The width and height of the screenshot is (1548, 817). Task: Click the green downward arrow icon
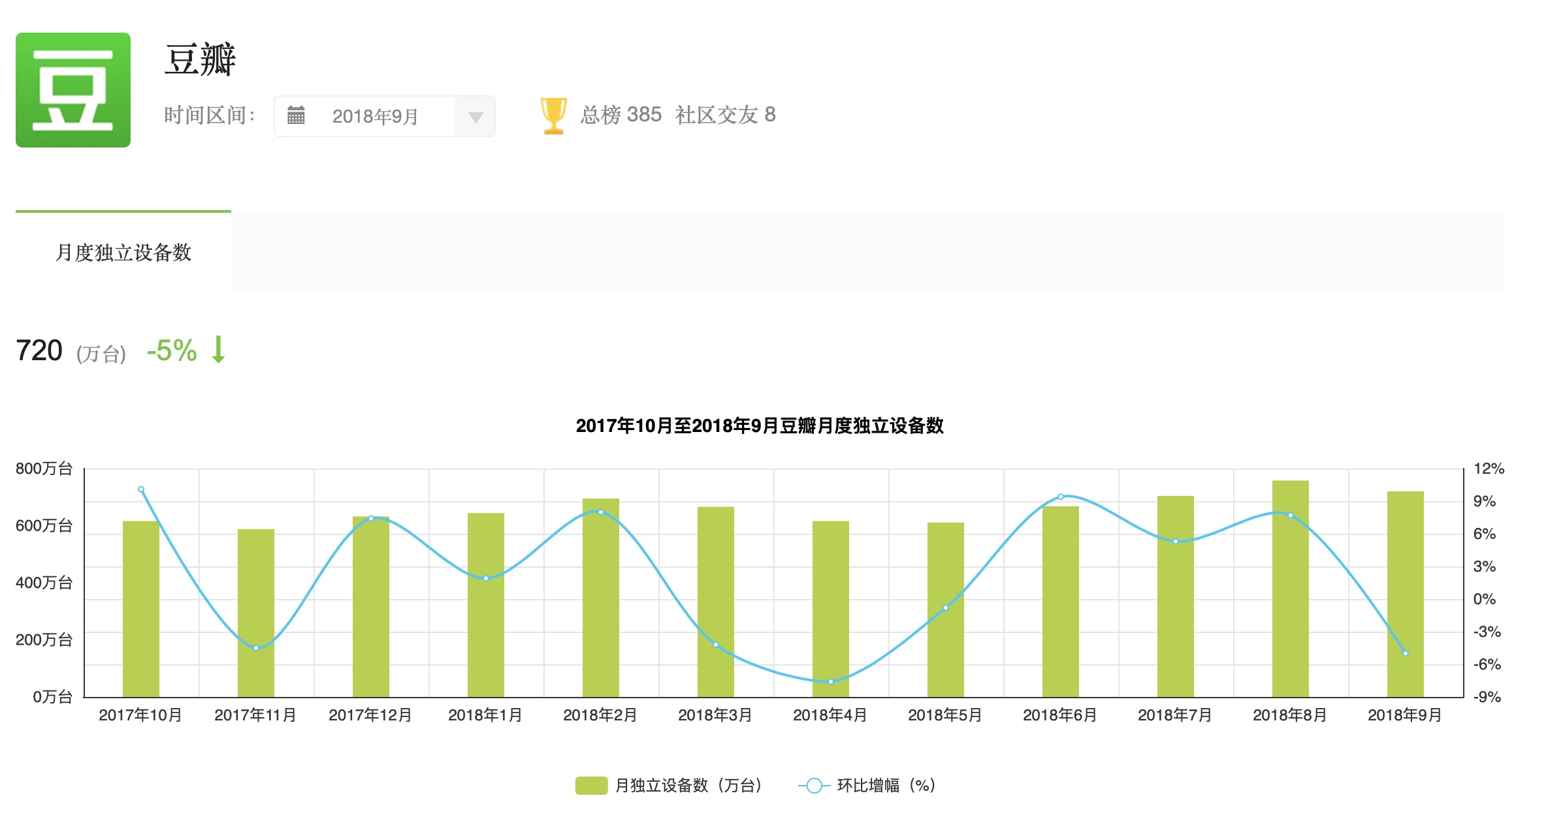click(219, 350)
